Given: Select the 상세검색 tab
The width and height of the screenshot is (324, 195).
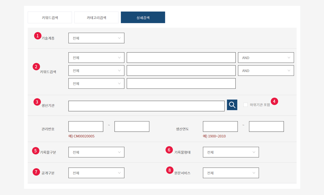Looking at the screenshot, I should coord(143,18).
